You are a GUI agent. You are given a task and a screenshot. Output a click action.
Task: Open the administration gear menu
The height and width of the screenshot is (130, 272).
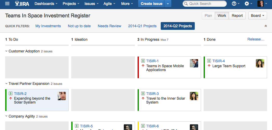[x=248, y=4]
